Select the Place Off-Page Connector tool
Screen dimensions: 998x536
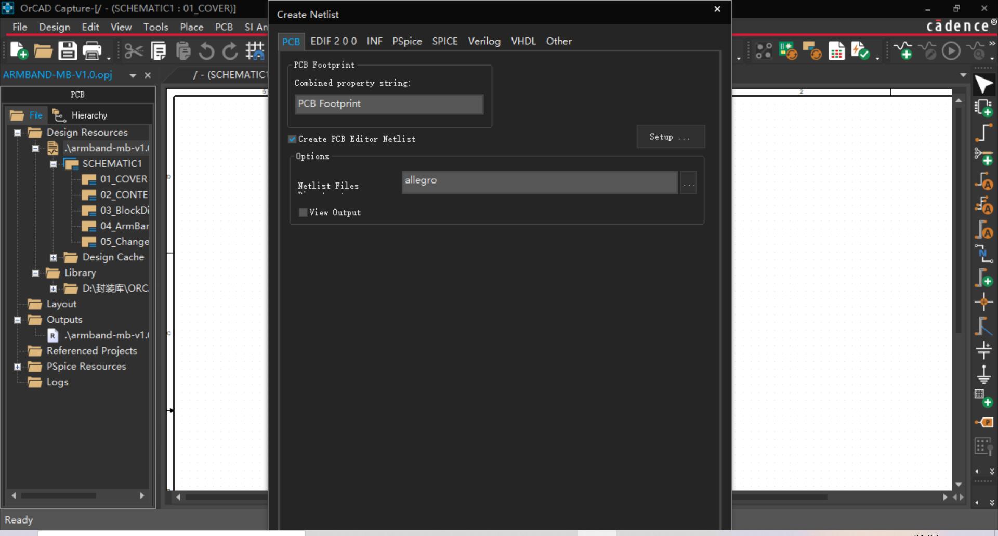[983, 422]
